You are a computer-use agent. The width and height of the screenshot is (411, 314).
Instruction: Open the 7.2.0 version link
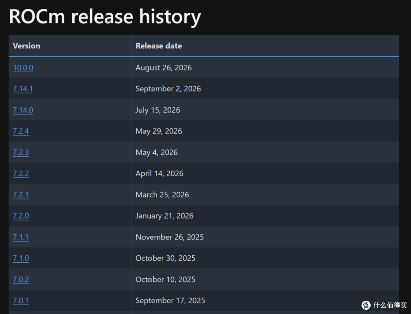tap(21, 216)
